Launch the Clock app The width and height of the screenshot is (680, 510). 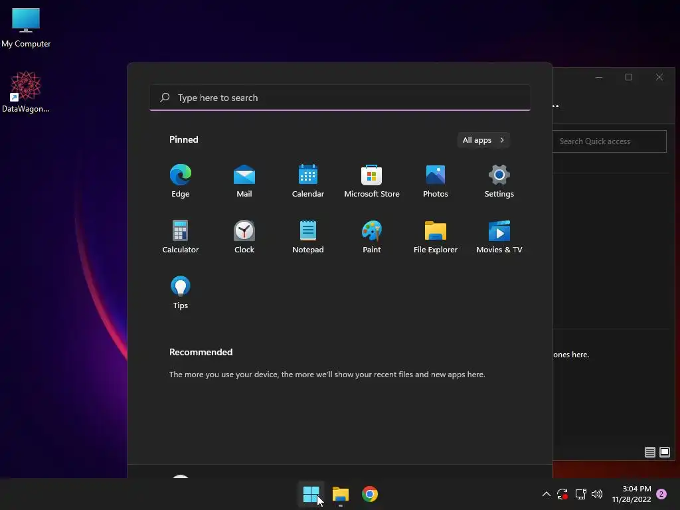pos(244,237)
